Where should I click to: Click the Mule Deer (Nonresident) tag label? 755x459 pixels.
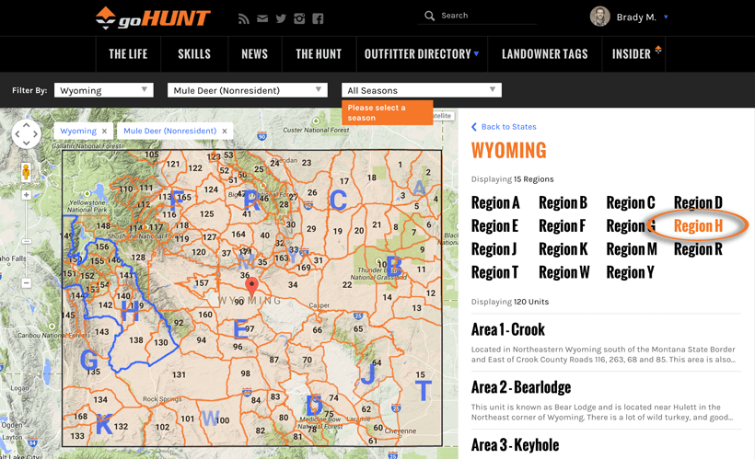(170, 131)
